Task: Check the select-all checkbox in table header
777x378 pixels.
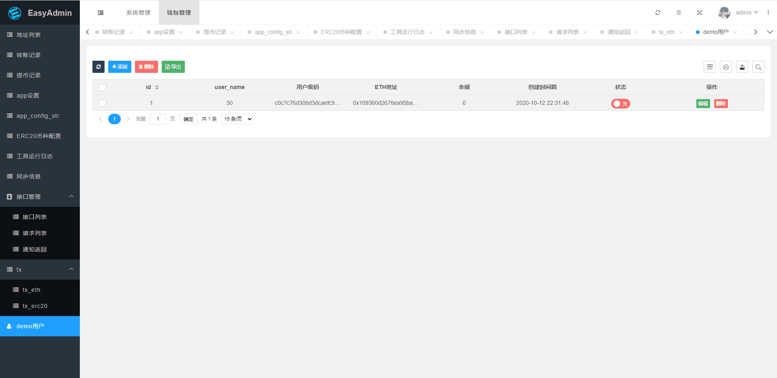Action: (103, 87)
